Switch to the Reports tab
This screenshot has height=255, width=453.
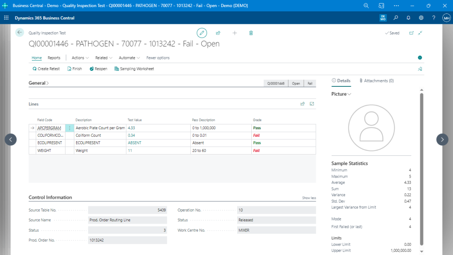pyautogui.click(x=54, y=58)
